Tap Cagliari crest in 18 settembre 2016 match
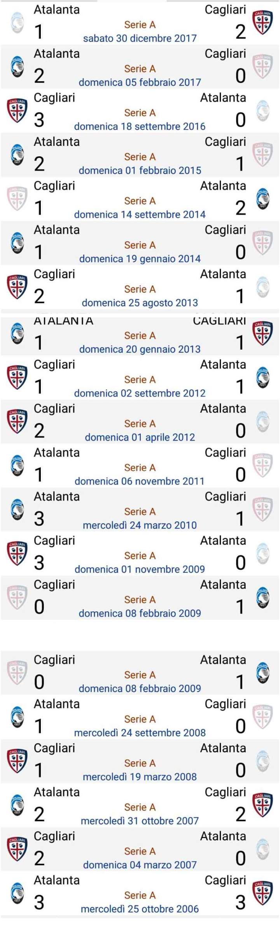 click(x=17, y=111)
